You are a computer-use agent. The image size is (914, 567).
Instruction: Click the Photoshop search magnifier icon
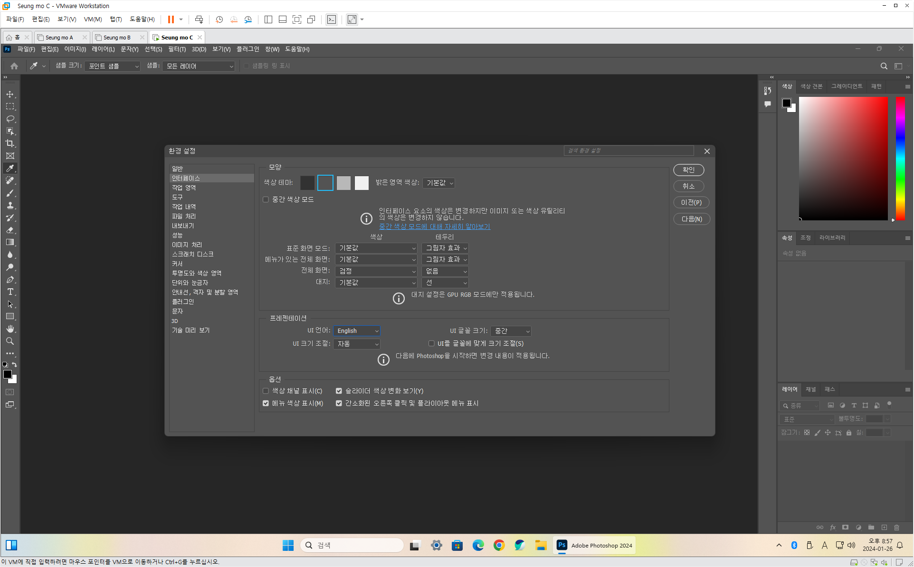tap(884, 66)
